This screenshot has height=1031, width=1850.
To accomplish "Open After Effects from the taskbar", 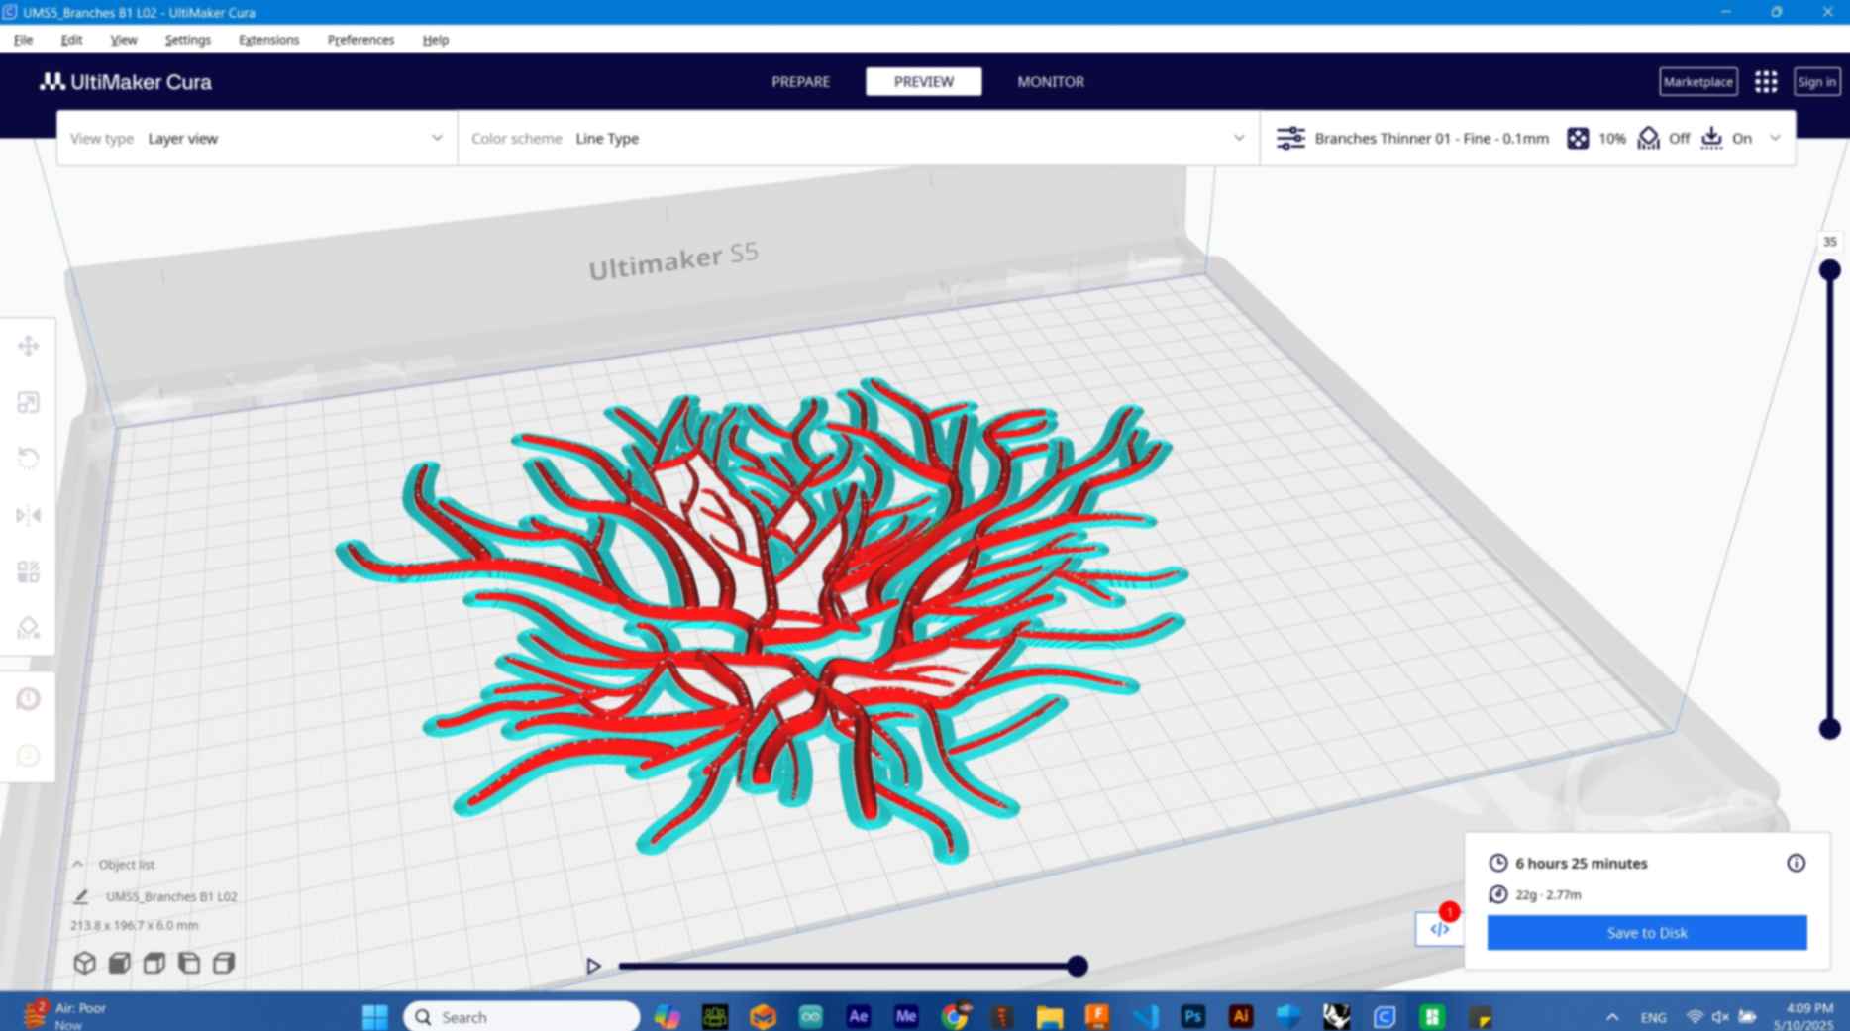I will [x=858, y=1016].
